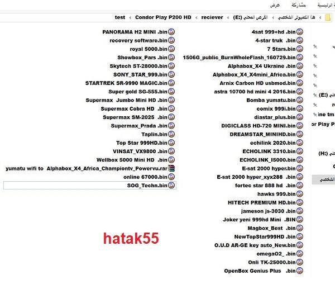Viewport: 335px width, 284px height.
Task: Select Supermax Jumbo Mini HD .bin
Action: (127, 100)
